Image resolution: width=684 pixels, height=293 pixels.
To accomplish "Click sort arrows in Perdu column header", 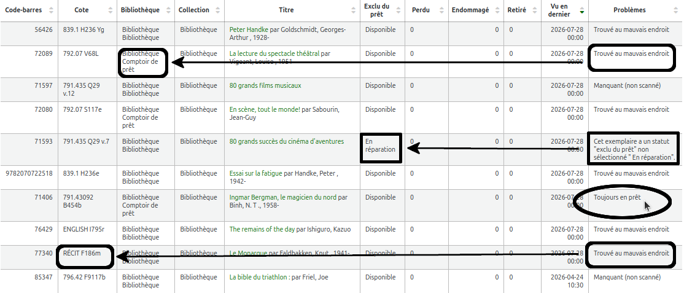I will (443, 10).
